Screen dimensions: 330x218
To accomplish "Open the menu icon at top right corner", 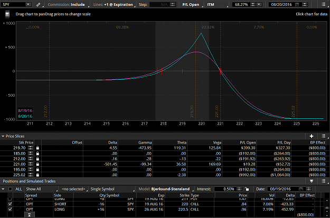I will click(324, 4).
